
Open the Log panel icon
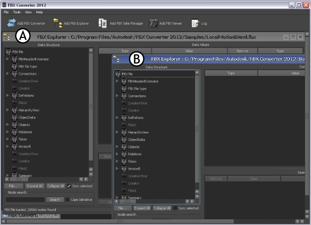pyautogui.click(x=195, y=23)
